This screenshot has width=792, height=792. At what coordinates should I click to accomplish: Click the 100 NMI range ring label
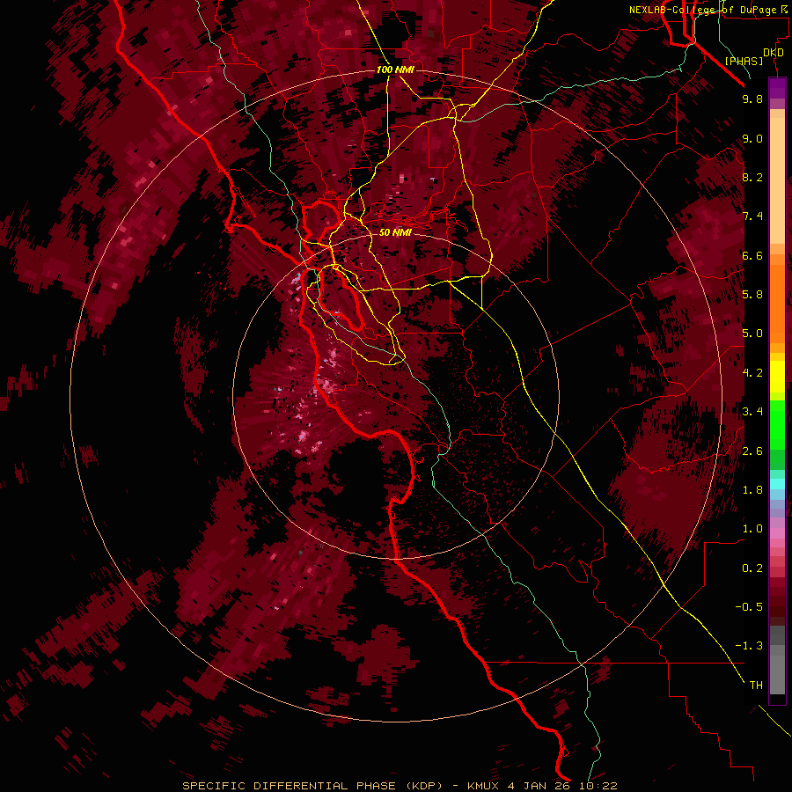(395, 70)
